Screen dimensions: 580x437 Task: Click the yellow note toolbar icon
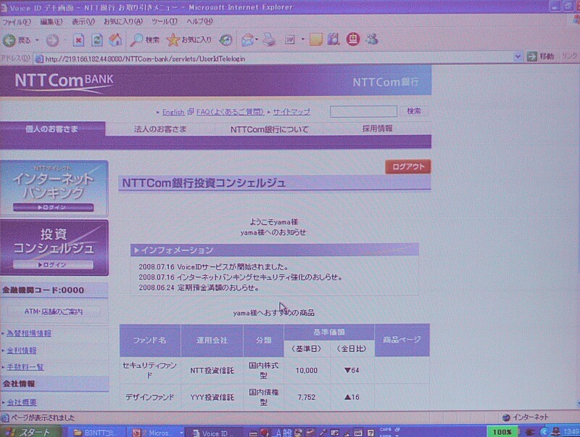(315, 40)
